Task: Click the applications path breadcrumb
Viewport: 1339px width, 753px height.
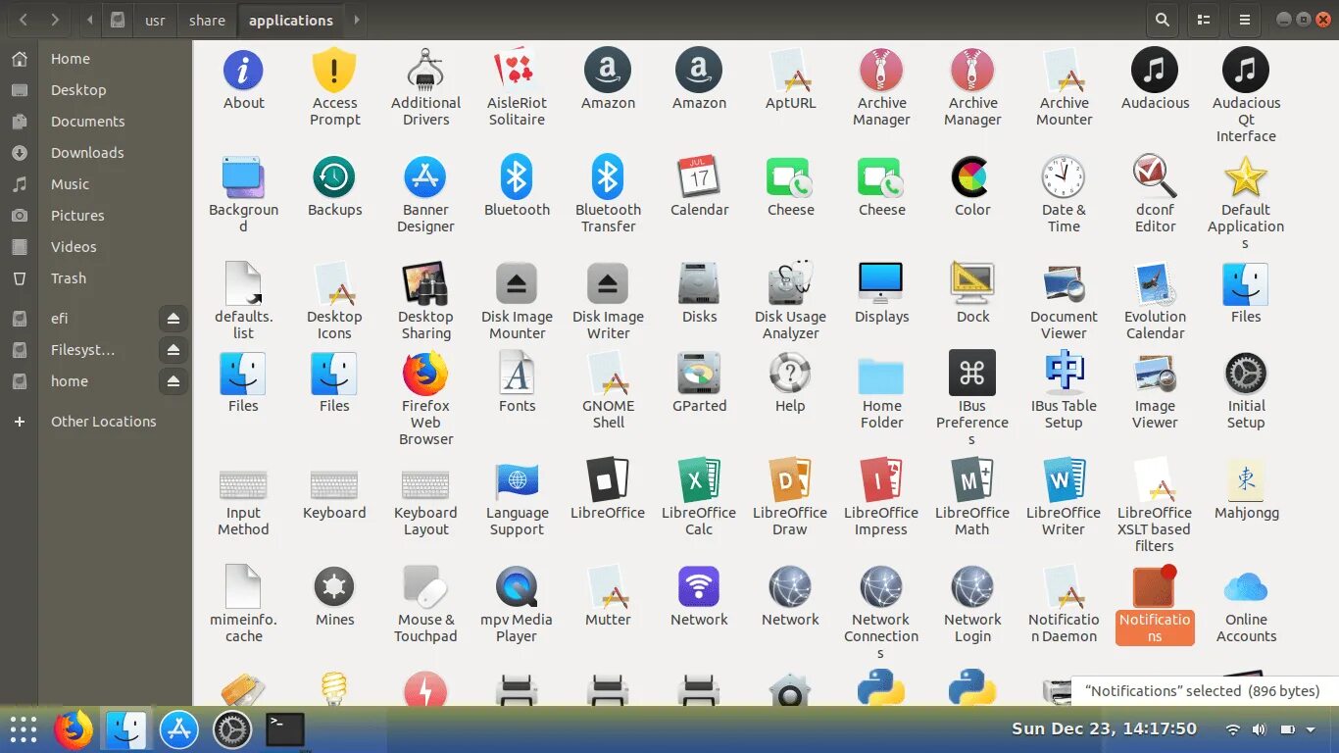Action: 291,20
